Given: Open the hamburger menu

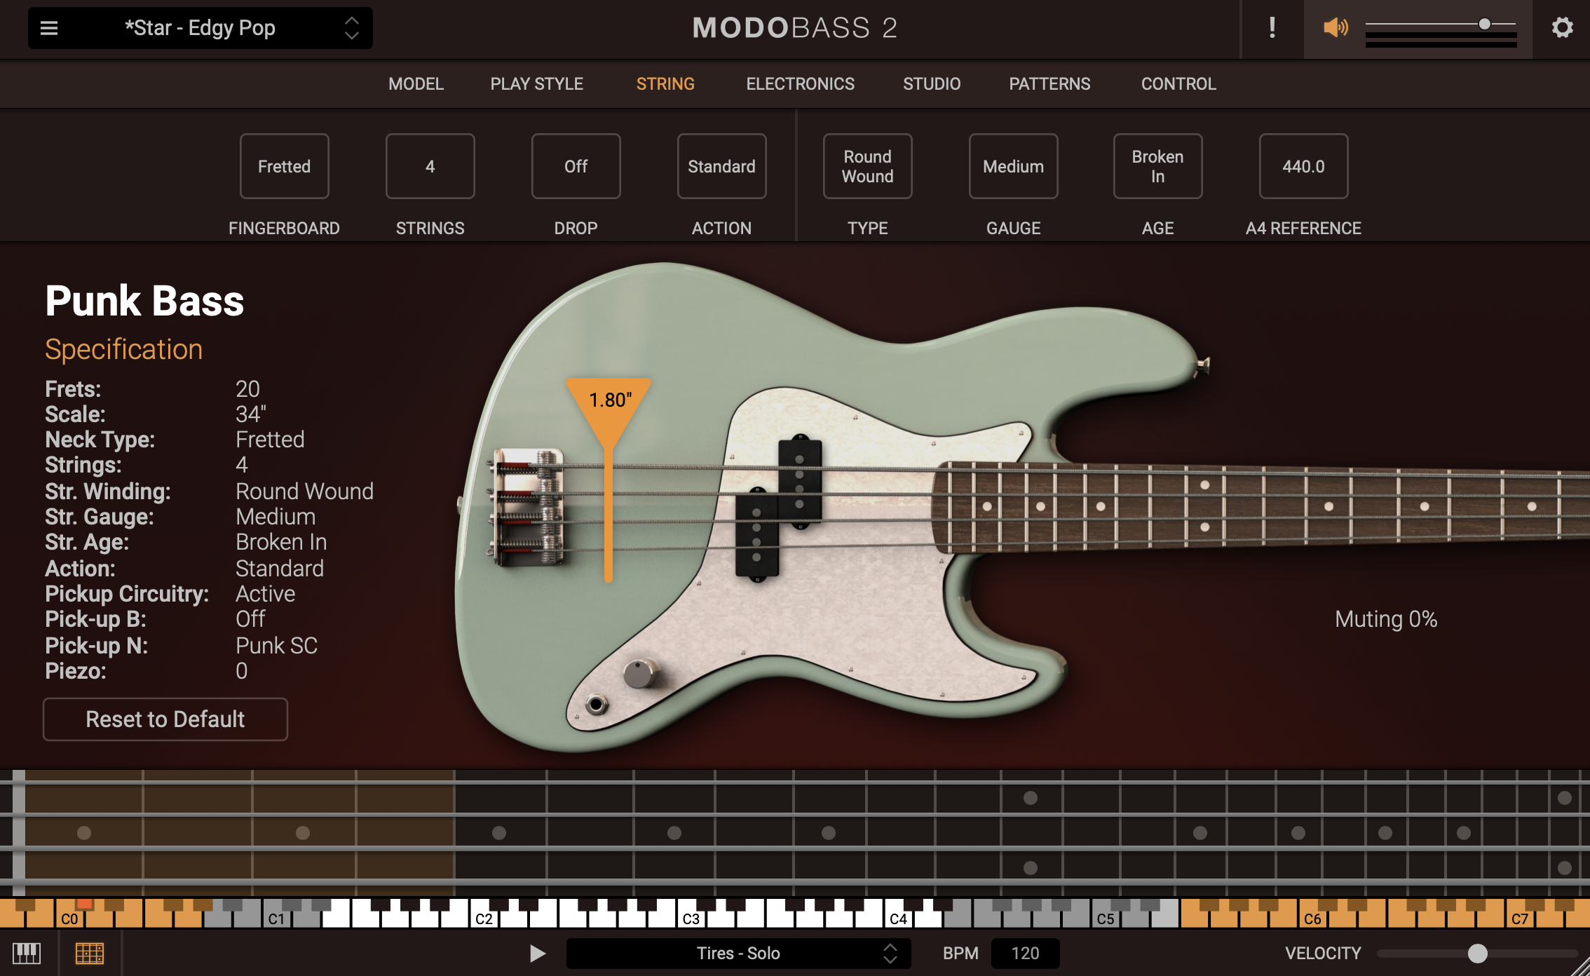Looking at the screenshot, I should (49, 28).
